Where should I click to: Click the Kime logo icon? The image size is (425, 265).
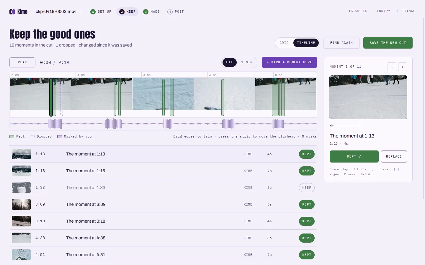(12, 12)
